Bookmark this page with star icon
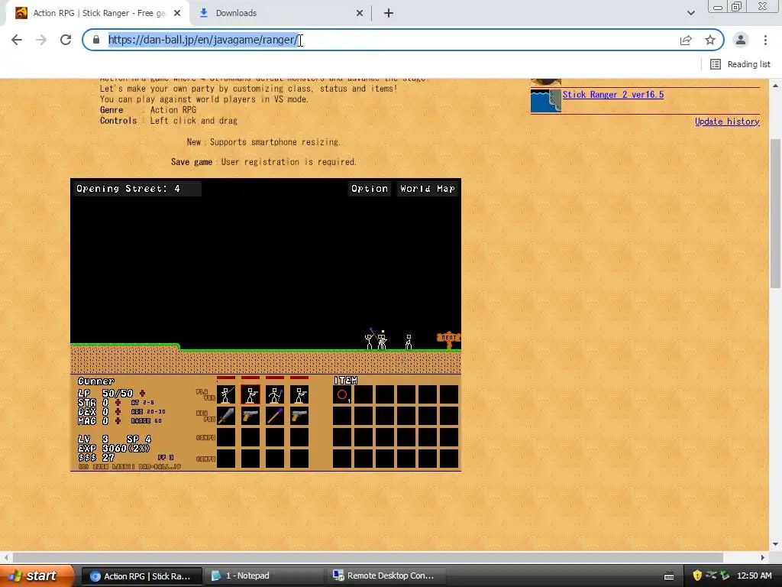Screen dimensions: 782x587 (710, 40)
